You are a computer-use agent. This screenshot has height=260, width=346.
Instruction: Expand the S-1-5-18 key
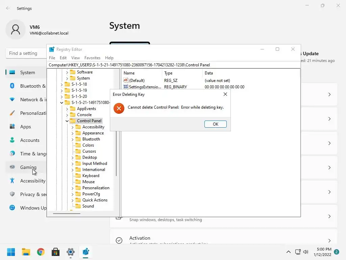point(62,84)
